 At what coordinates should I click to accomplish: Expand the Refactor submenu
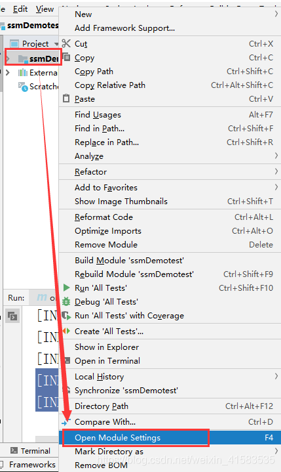pos(276,171)
